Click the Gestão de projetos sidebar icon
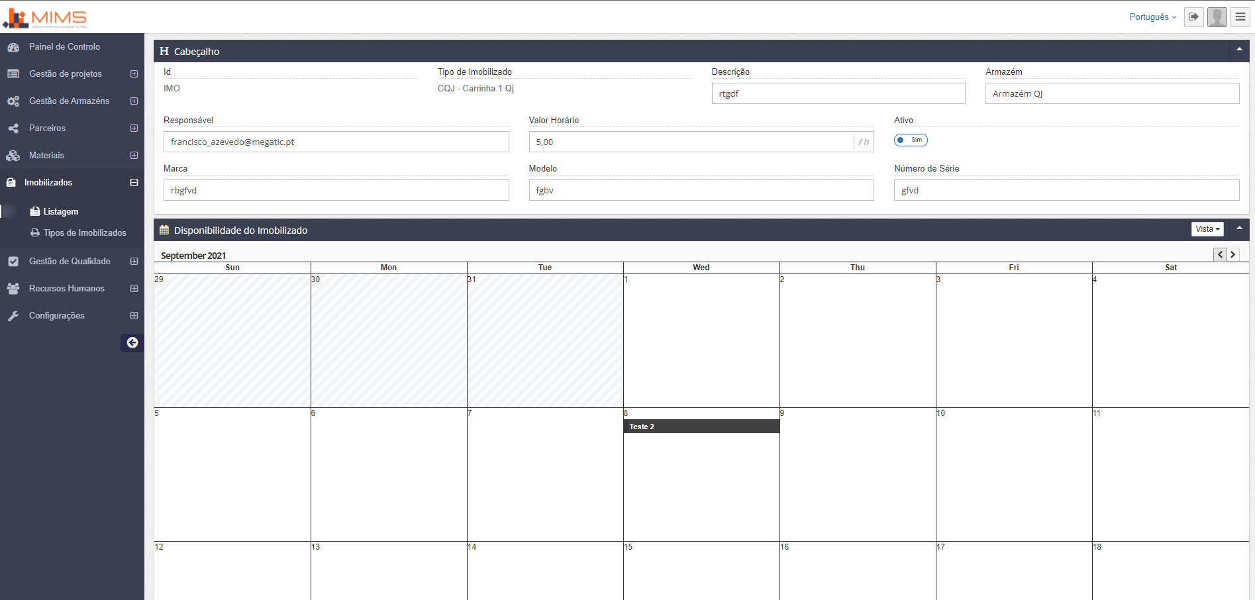This screenshot has width=1255, height=600. 13,74
